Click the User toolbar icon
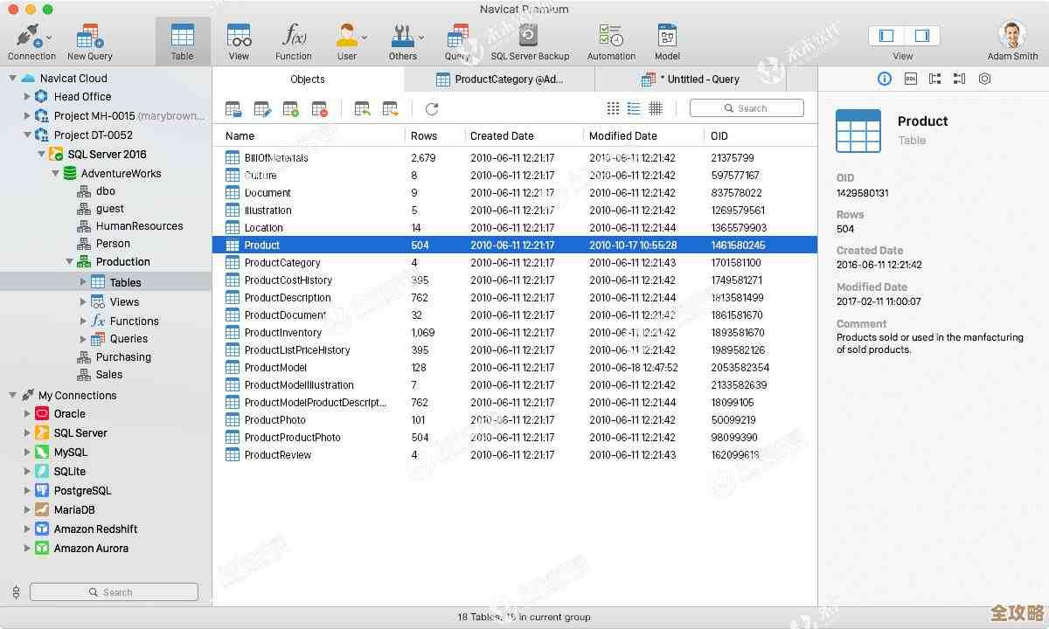 (x=347, y=38)
